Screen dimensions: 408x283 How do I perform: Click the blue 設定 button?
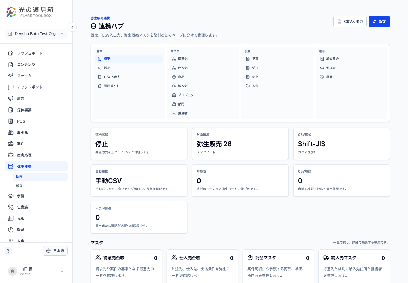(379, 22)
